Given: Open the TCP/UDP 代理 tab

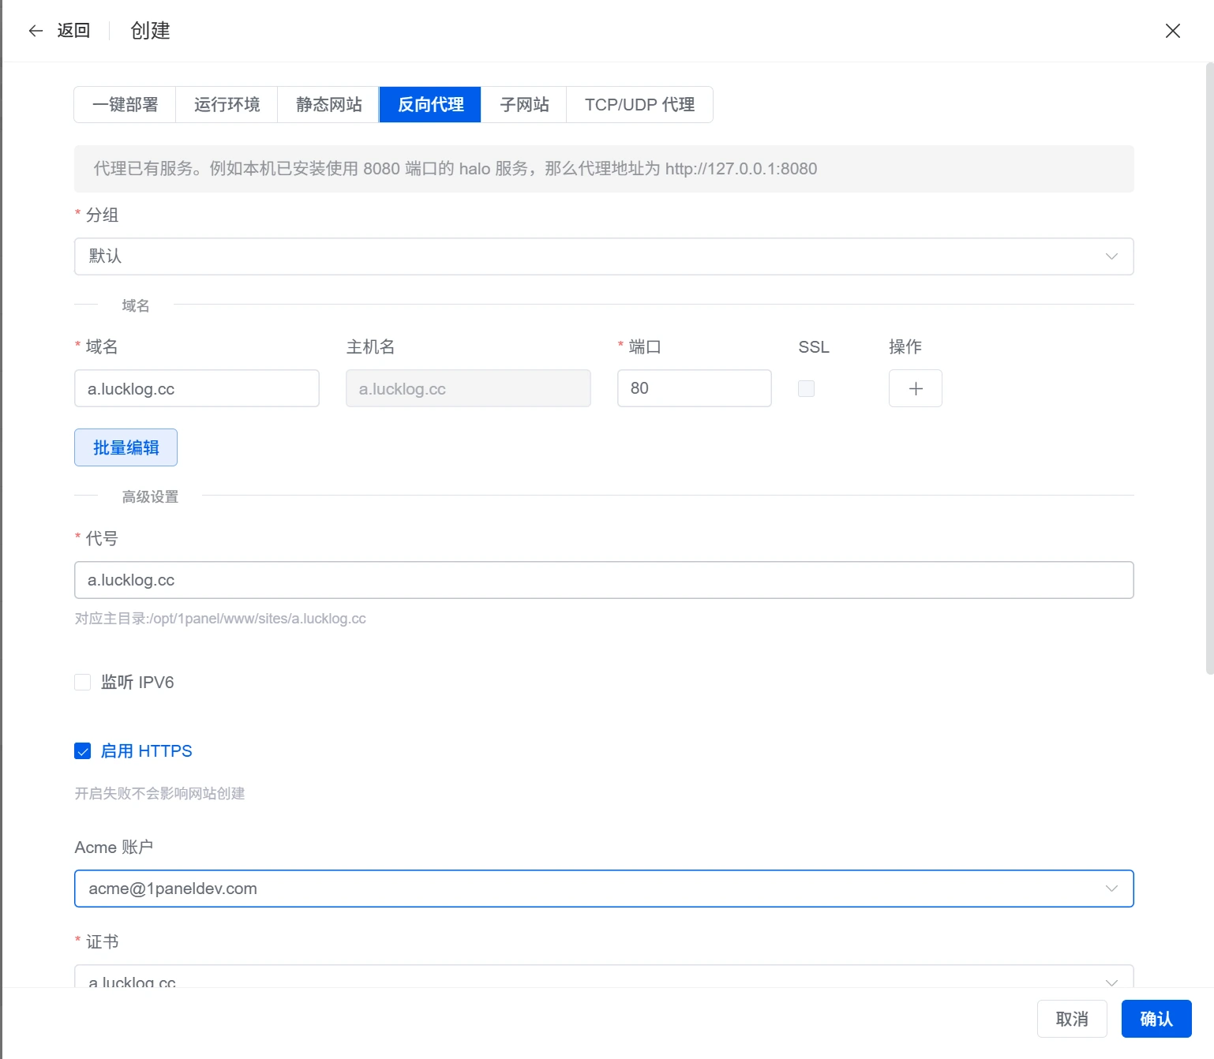Looking at the screenshot, I should (639, 104).
